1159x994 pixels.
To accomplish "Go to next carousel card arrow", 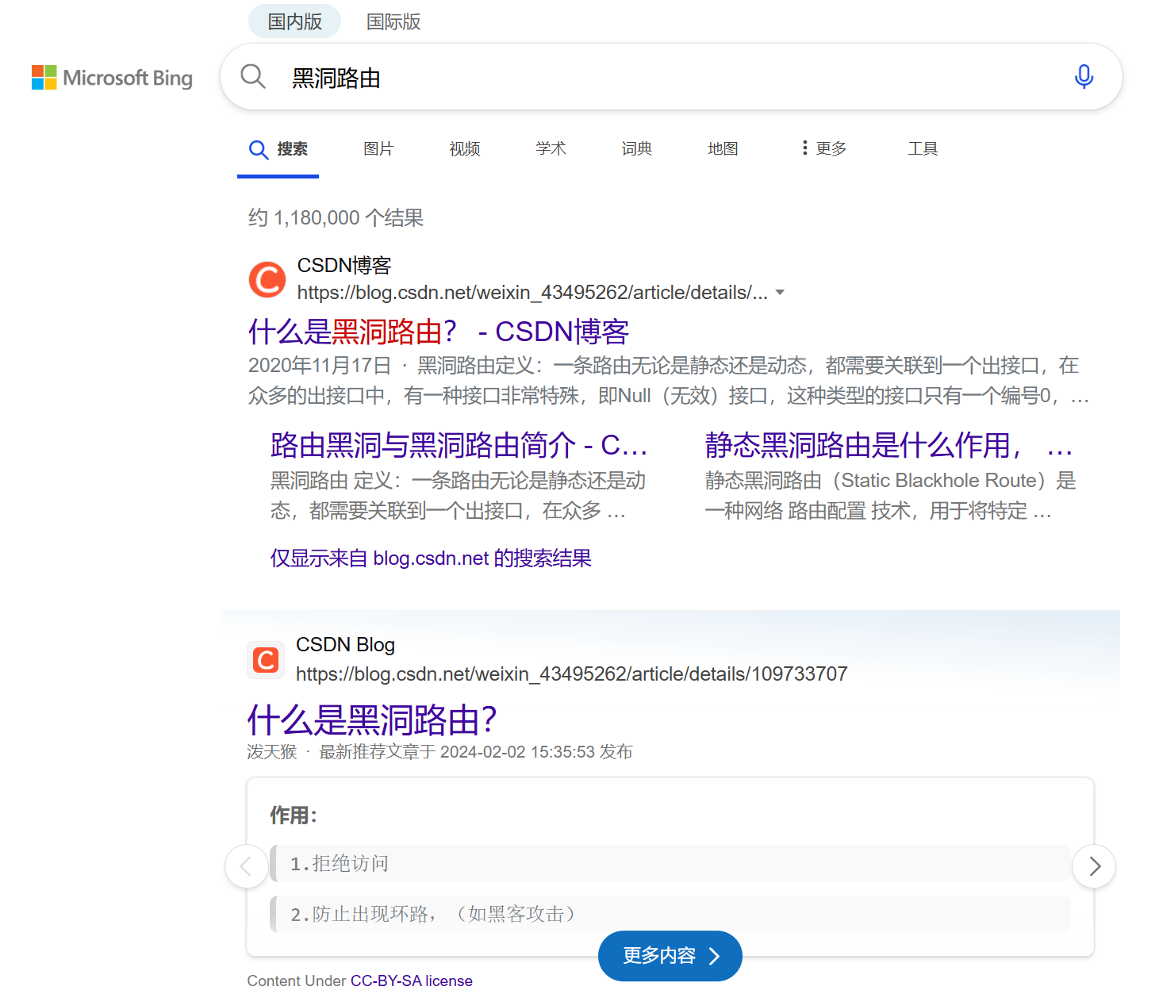I will click(x=1094, y=866).
